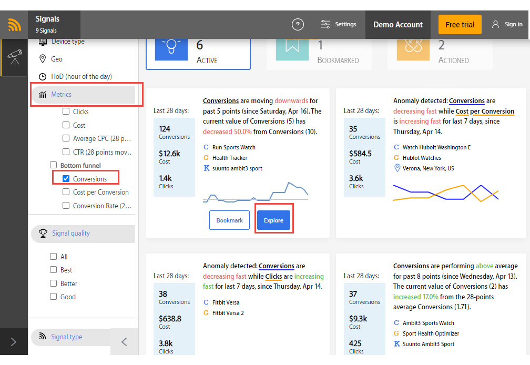
Task: Click the 124 Conversions stats panel
Action: [174, 157]
